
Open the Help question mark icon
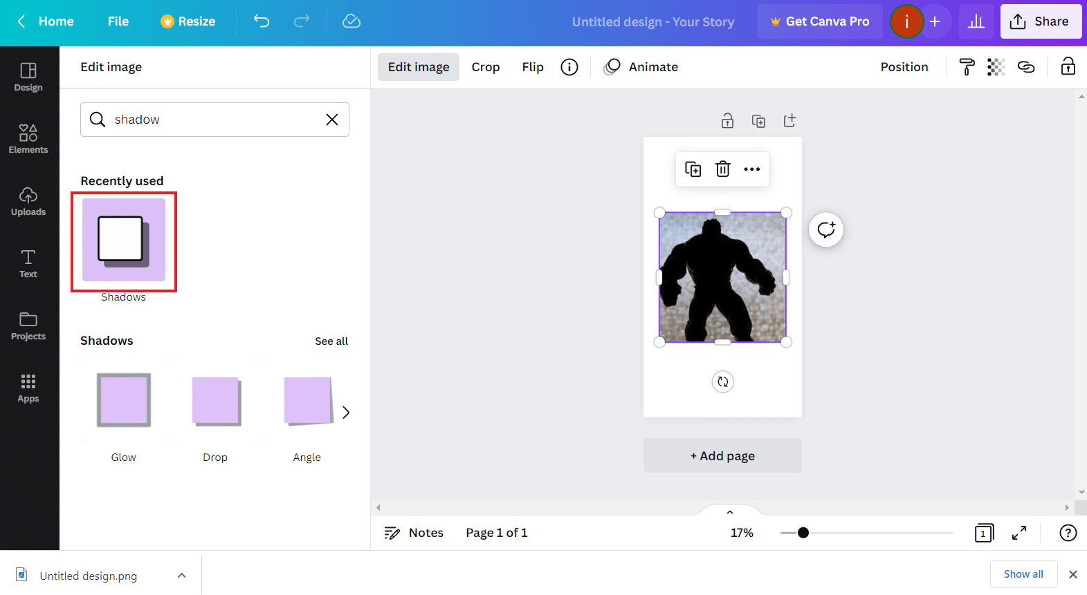pyautogui.click(x=1068, y=533)
